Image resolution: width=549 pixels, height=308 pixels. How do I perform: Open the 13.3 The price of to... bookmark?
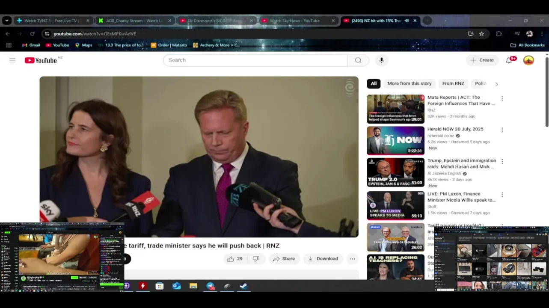click(121, 45)
